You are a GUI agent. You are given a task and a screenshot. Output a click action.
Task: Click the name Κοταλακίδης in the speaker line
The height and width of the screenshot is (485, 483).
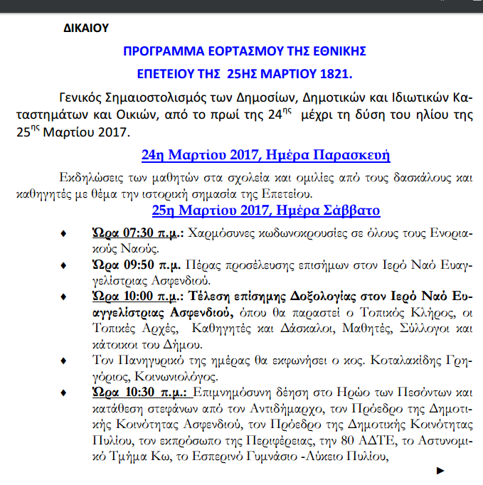pyautogui.click(x=405, y=361)
